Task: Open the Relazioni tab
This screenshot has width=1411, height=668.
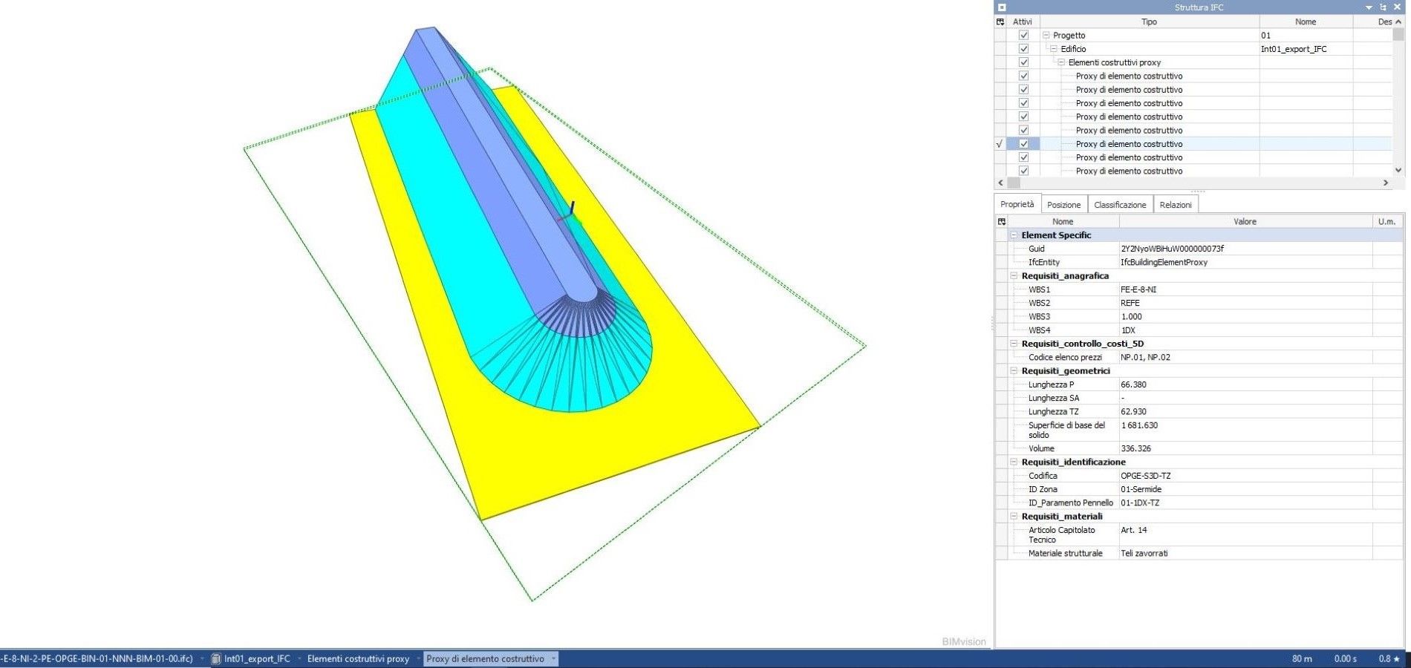Action: [1176, 205]
